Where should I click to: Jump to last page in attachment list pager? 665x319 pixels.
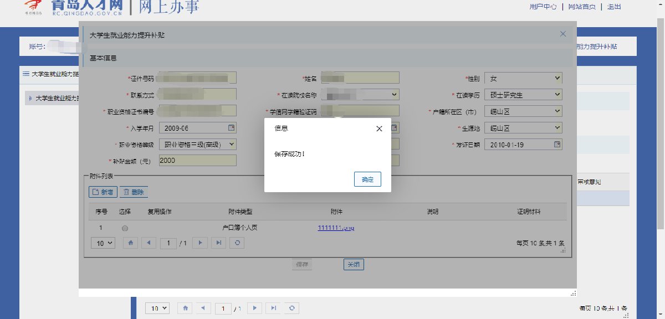219,243
